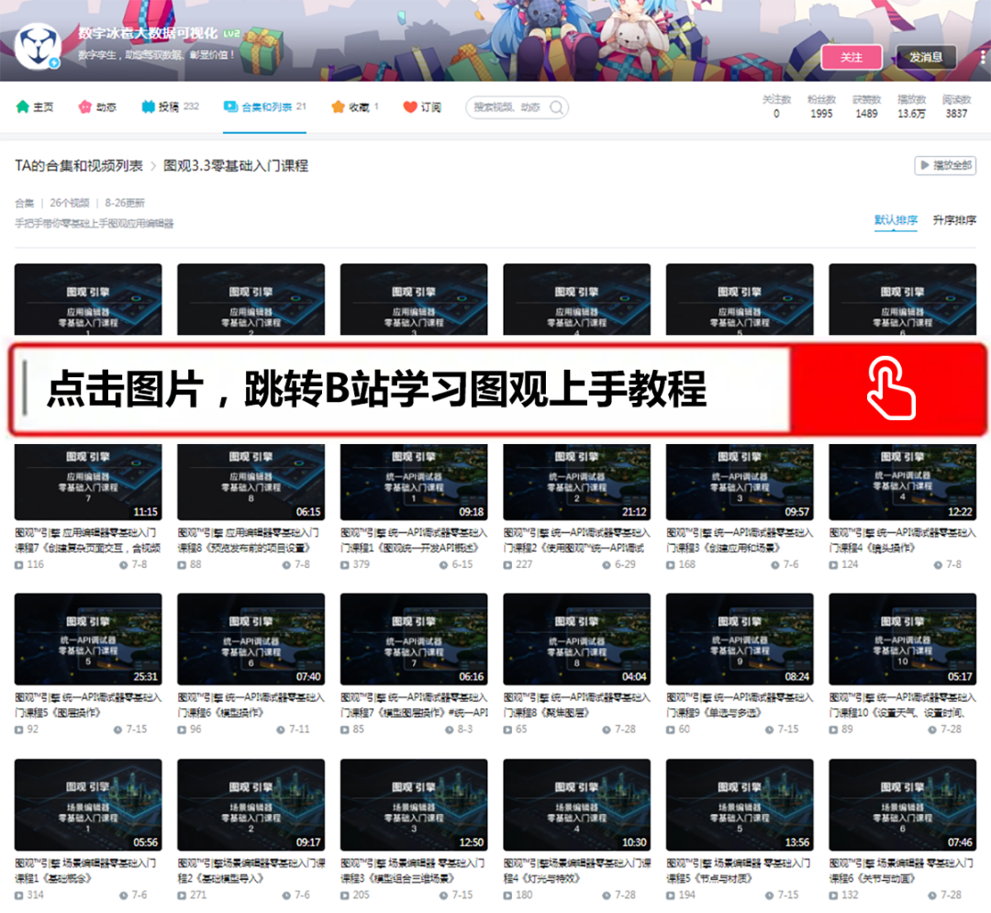Open the three-dot more menu in banner

(x=983, y=57)
